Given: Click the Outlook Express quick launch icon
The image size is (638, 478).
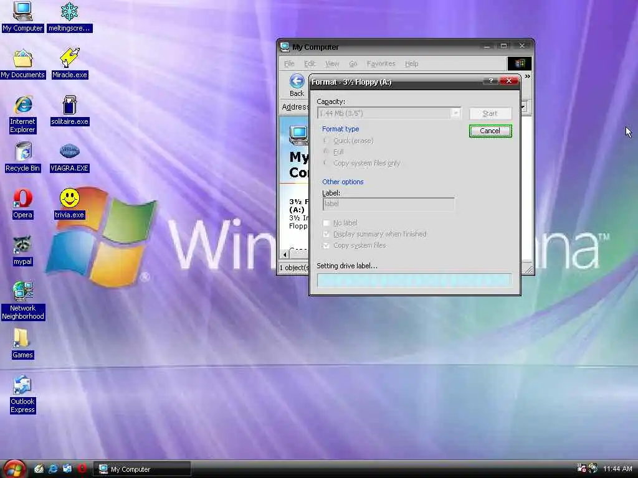Looking at the screenshot, I should (67, 469).
